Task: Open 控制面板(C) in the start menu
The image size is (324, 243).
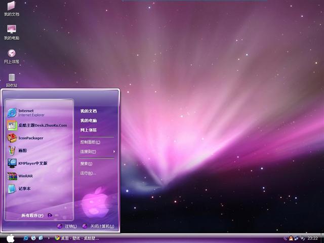Action: click(90, 142)
